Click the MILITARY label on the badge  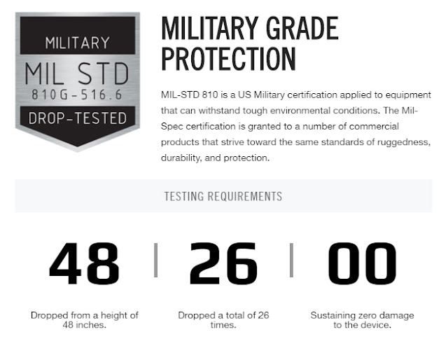point(78,43)
